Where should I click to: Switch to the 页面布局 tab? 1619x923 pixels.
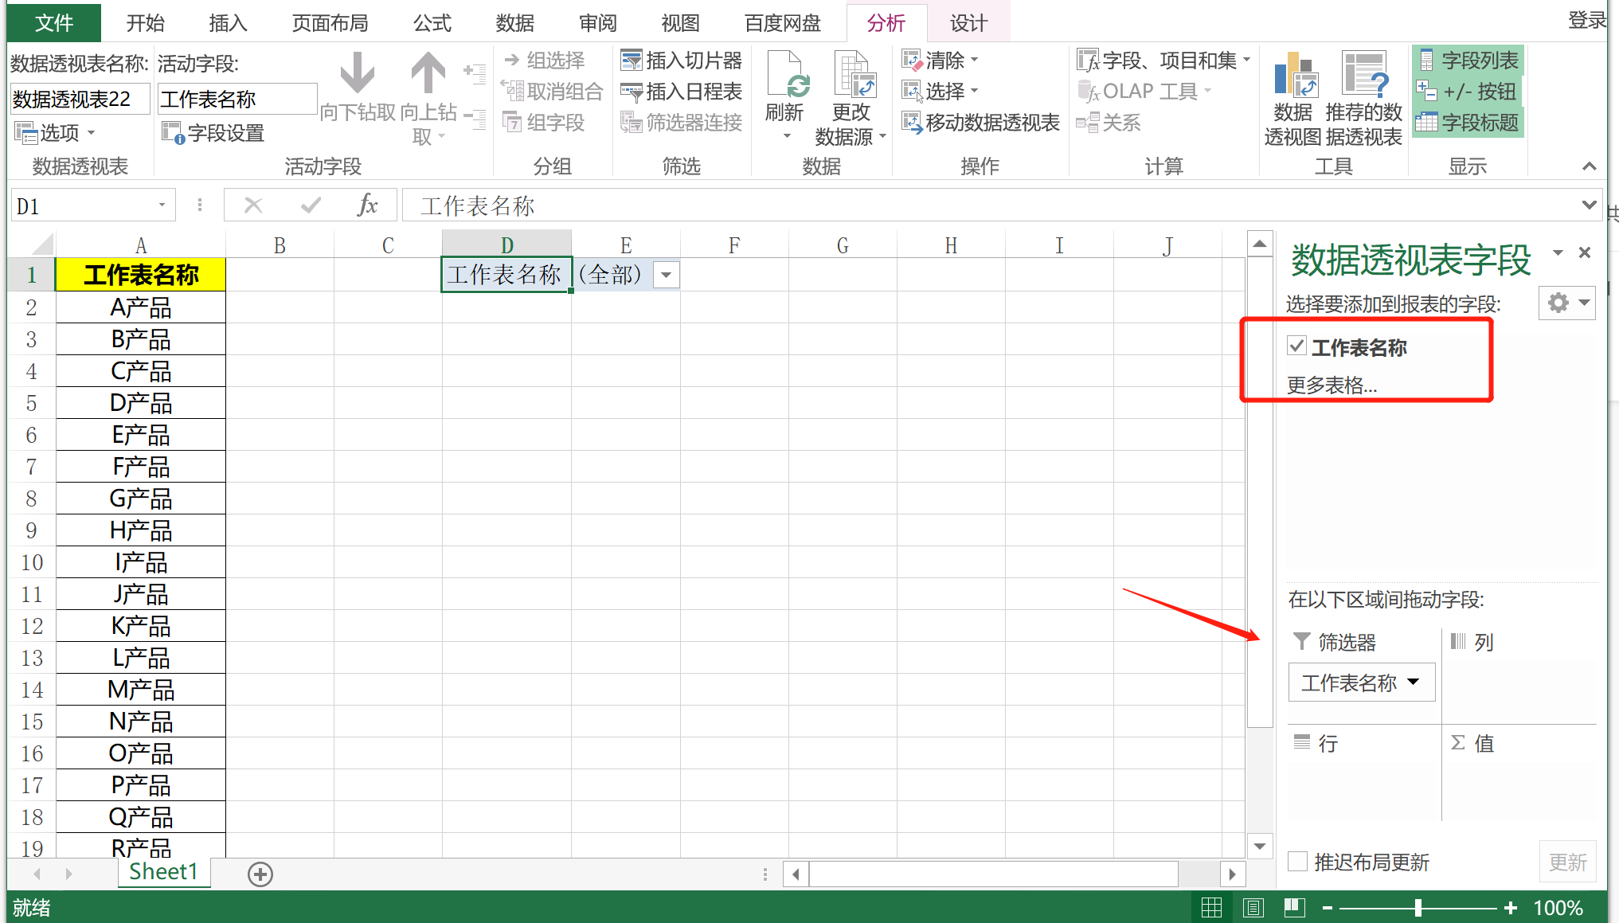pyautogui.click(x=330, y=22)
